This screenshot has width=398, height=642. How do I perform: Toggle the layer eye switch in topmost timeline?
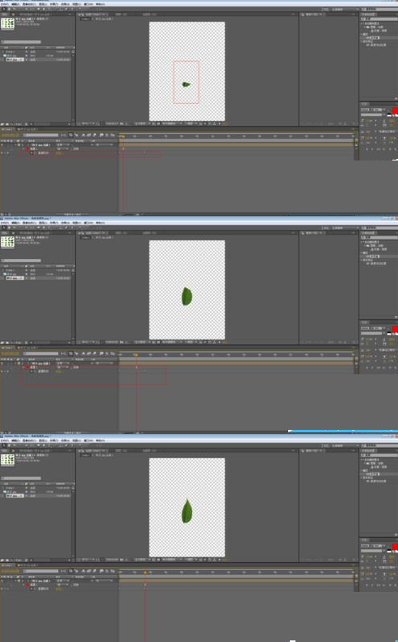click(x=2, y=145)
